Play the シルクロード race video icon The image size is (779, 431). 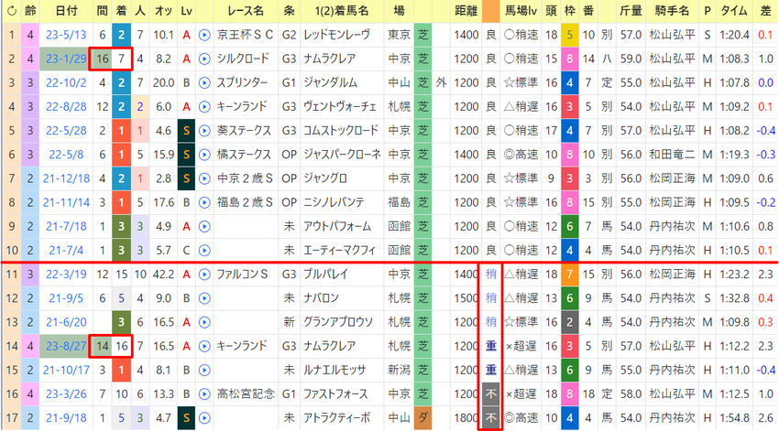pos(204,59)
